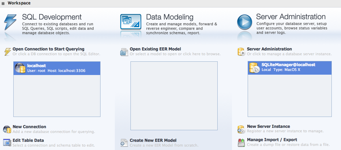Click the empty EER models list box
341x150 pixels.
tap(174, 96)
